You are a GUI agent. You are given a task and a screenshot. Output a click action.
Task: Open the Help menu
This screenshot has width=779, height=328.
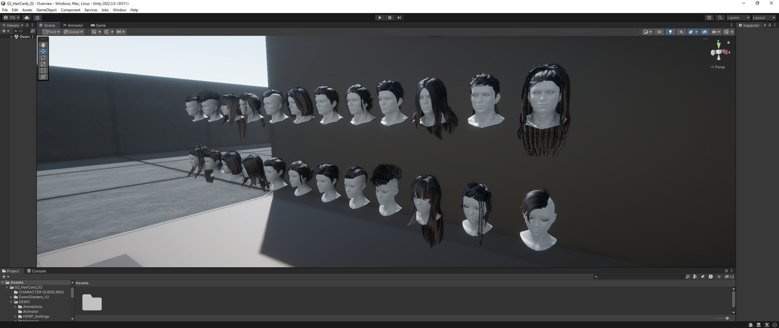[x=134, y=10]
